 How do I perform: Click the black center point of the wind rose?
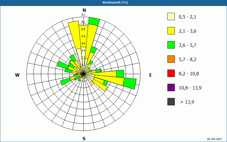[x=83, y=74]
